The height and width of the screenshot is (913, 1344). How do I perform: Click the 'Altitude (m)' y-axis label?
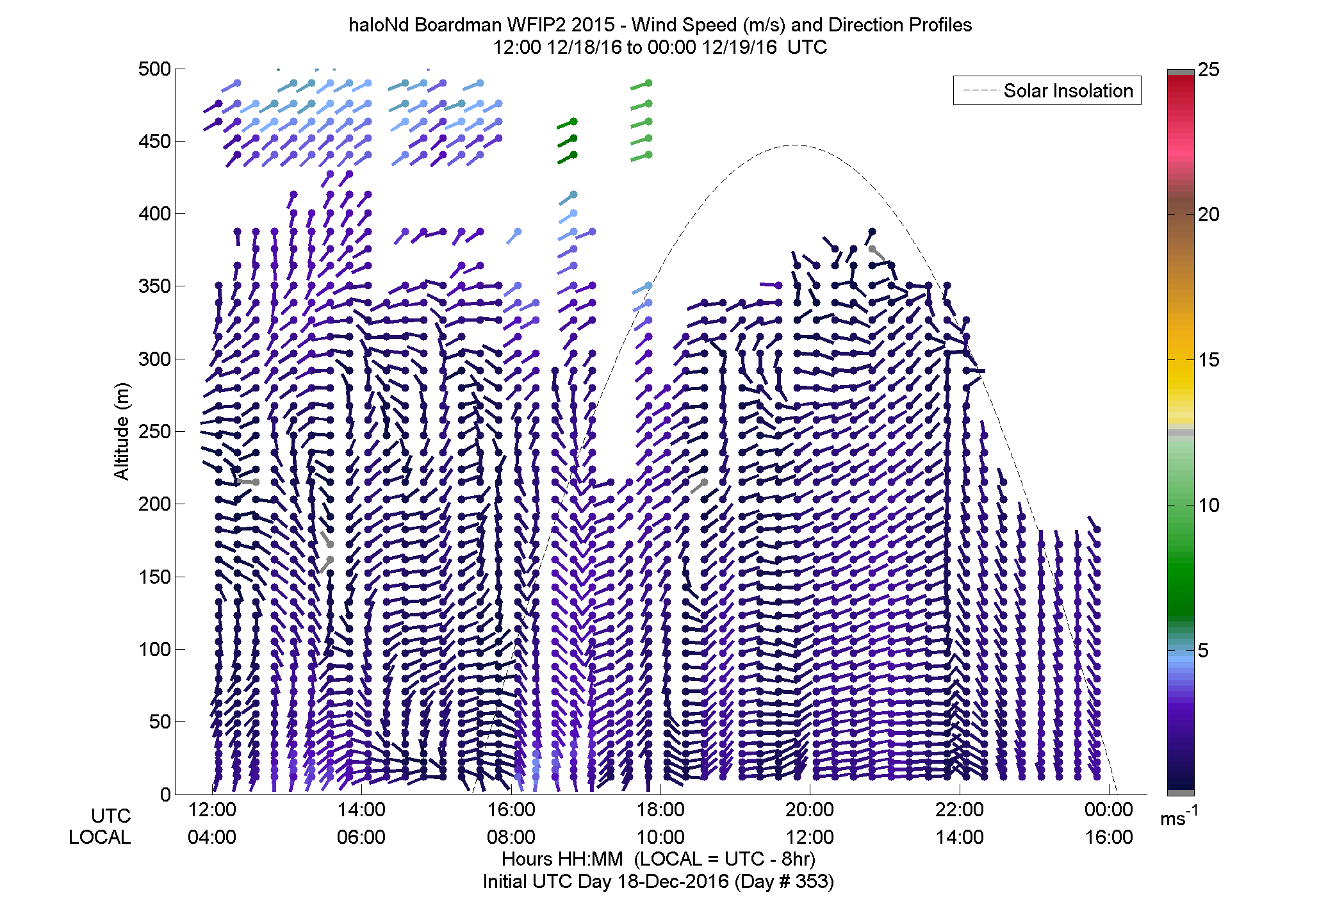(x=122, y=431)
